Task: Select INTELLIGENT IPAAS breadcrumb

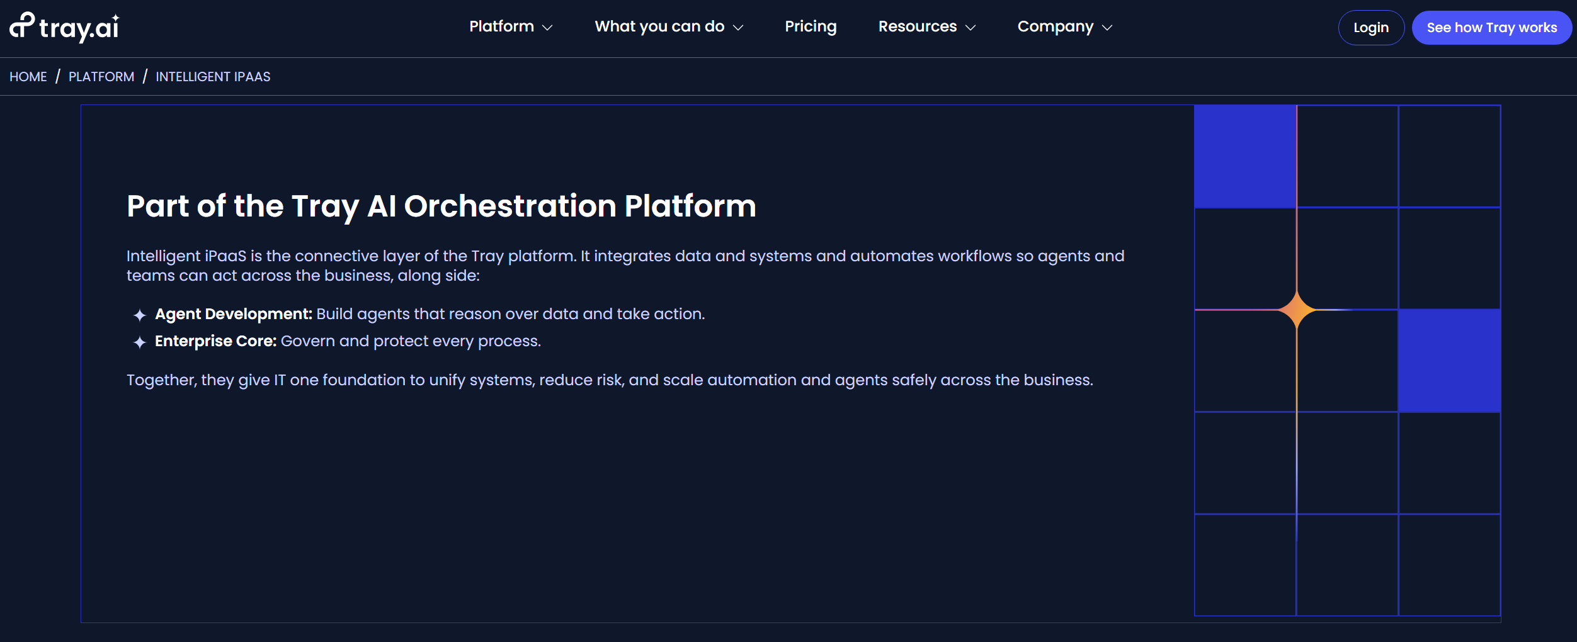Action: click(213, 77)
